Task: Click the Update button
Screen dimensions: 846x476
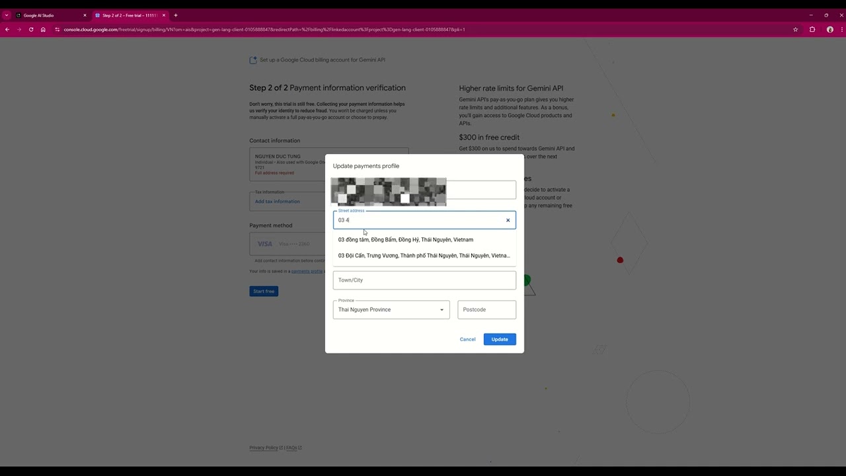Action: pyautogui.click(x=499, y=339)
